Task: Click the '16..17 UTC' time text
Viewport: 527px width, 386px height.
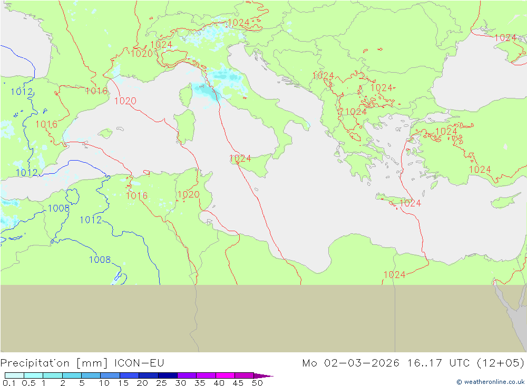Action: 438,363
